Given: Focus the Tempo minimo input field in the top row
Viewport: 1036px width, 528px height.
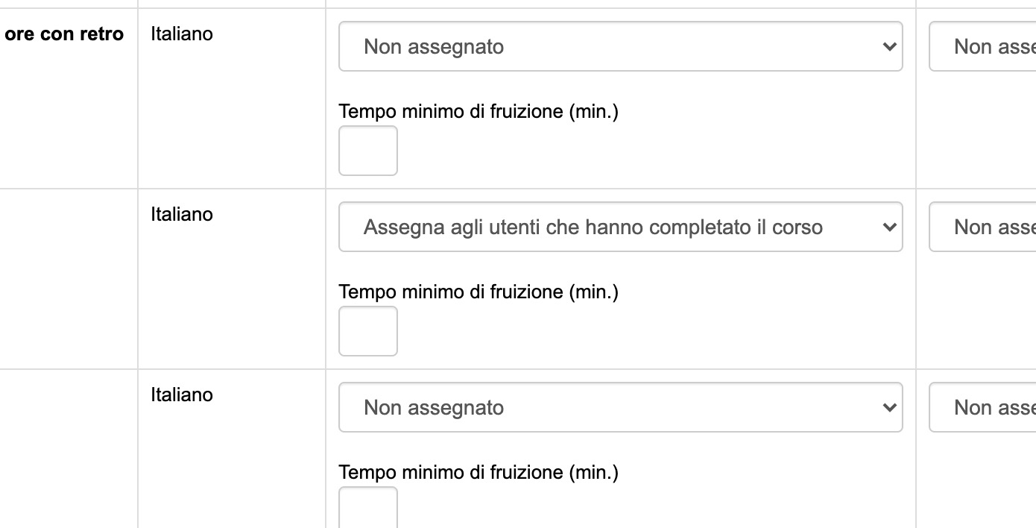Looking at the screenshot, I should 368,151.
